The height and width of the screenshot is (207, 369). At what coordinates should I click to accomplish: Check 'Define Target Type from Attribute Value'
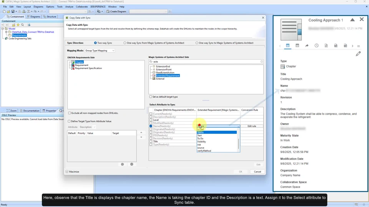pyautogui.click(x=69, y=122)
